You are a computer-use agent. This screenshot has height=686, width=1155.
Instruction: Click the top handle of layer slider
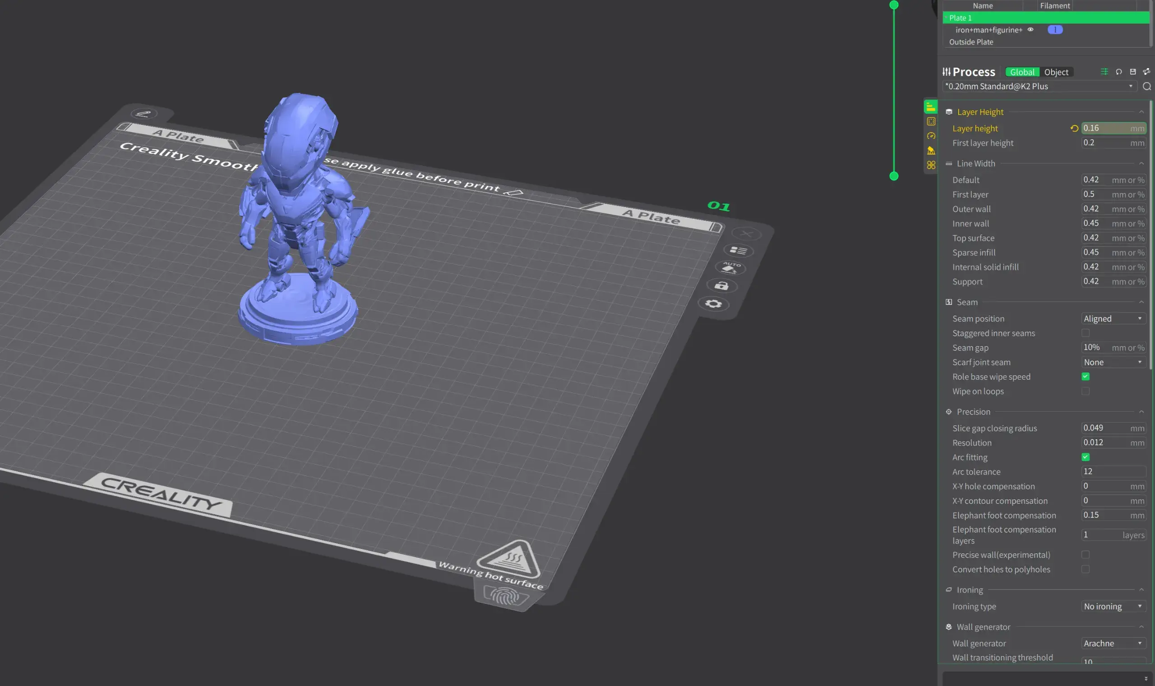click(894, 5)
